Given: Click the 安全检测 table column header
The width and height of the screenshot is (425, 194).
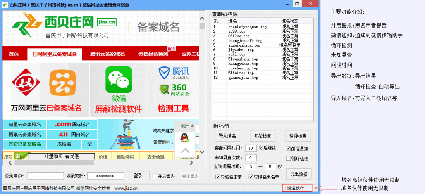Looking at the screenshot, I should pos(156,156).
